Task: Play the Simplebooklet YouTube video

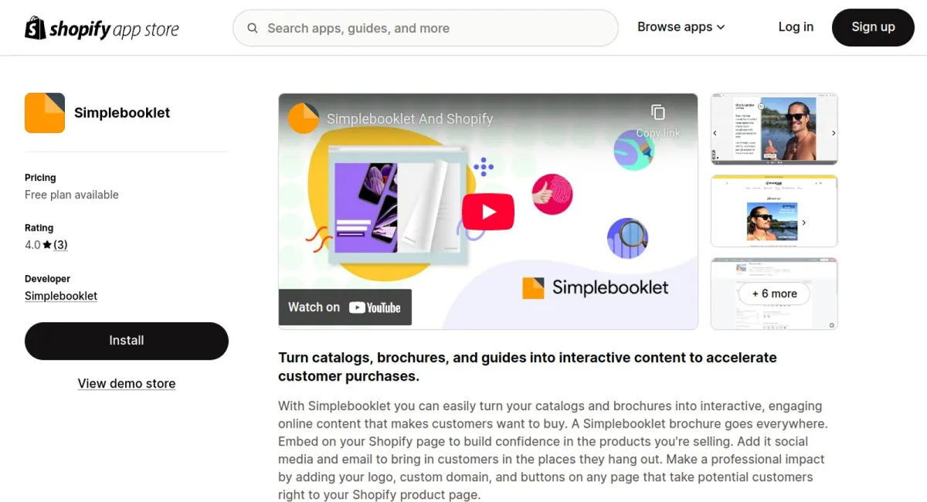Action: 487,212
